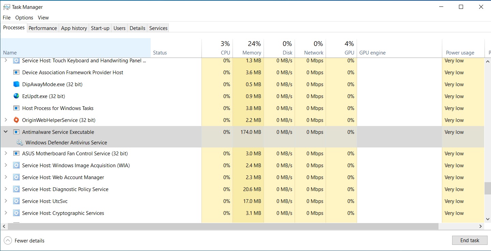Image resolution: width=491 pixels, height=251 pixels.
Task: Open the View menu
Action: pyautogui.click(x=43, y=18)
